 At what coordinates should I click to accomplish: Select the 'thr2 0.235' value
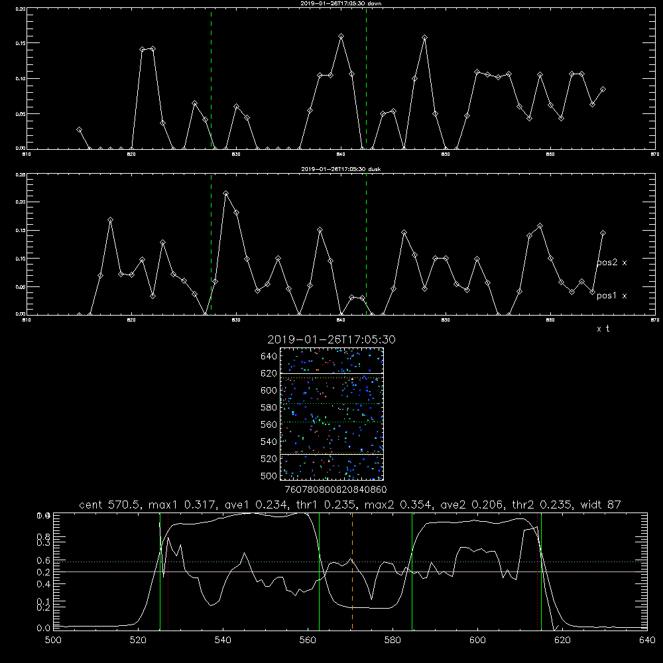tap(542, 505)
